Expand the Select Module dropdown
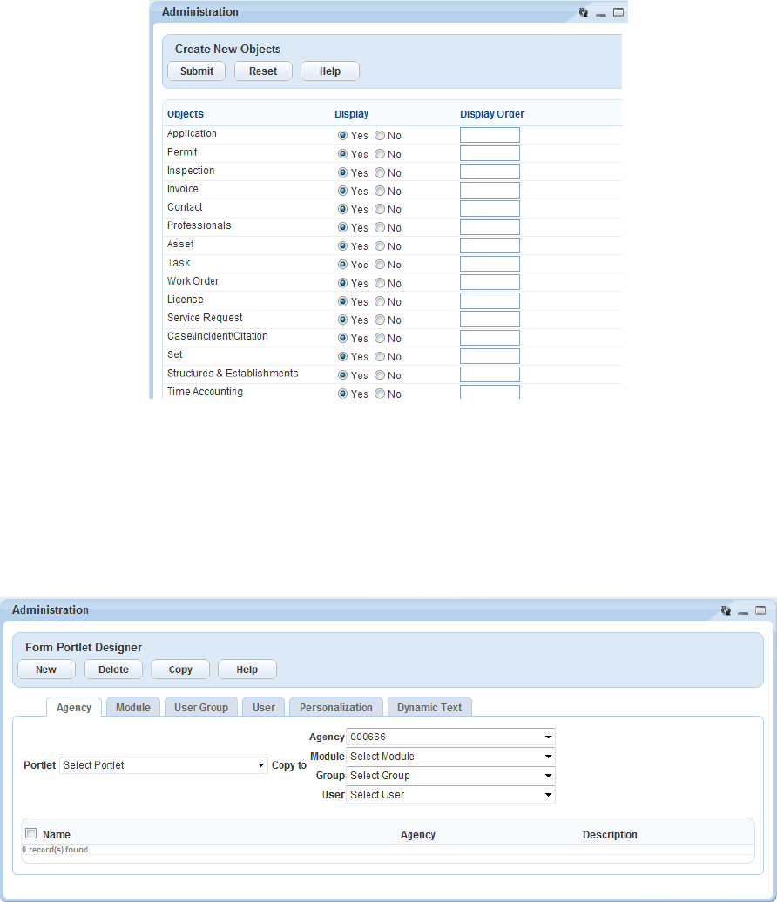777x902 pixels. (450, 757)
